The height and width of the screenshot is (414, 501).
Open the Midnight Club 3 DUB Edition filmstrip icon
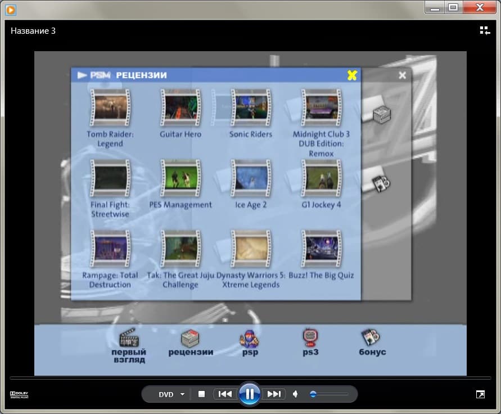click(321, 107)
